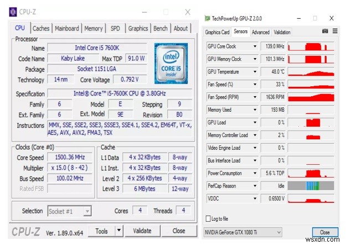
Task: Expand the GPU Memory Clock sensor dropdown
Action: pos(255,59)
